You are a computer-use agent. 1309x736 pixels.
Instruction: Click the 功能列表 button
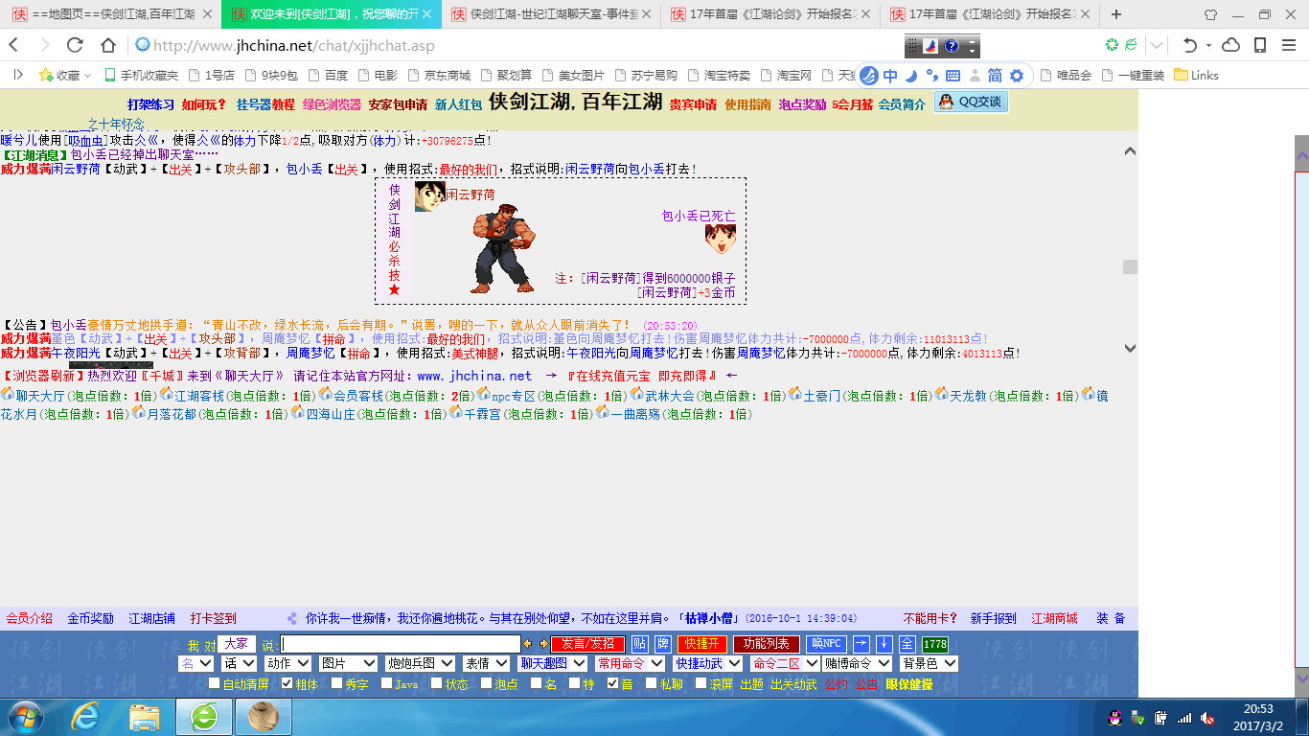(x=767, y=644)
